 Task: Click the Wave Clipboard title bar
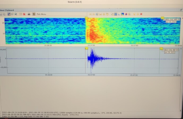(91, 10)
